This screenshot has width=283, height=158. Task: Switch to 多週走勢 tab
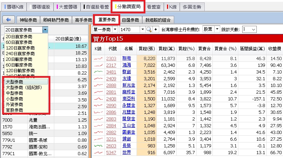tap(192, 7)
